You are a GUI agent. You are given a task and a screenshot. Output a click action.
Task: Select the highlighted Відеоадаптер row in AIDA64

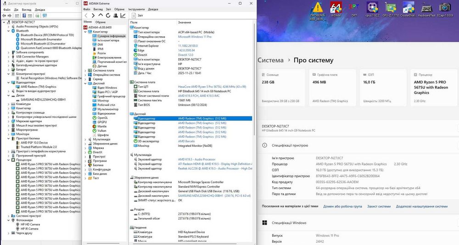pos(193,118)
